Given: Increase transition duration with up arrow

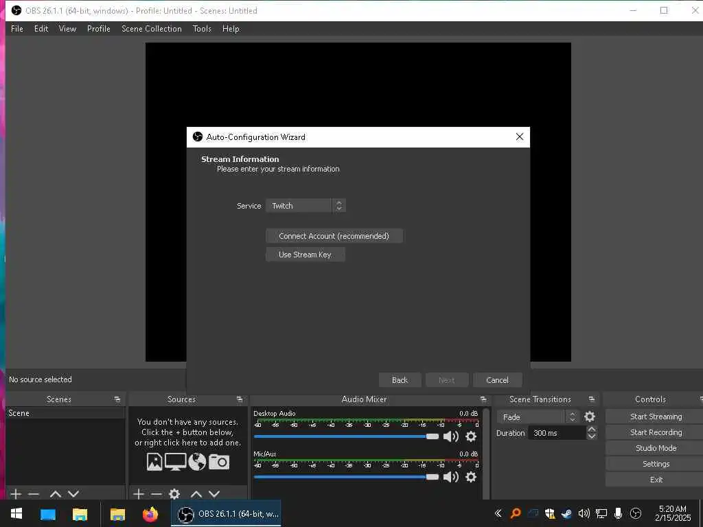Looking at the screenshot, I should pyautogui.click(x=592, y=430).
